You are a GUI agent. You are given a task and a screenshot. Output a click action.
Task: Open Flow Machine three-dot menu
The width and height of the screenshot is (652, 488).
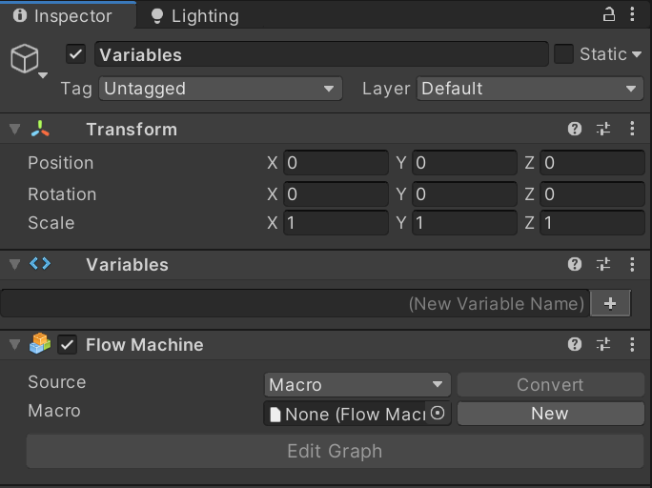coord(632,345)
